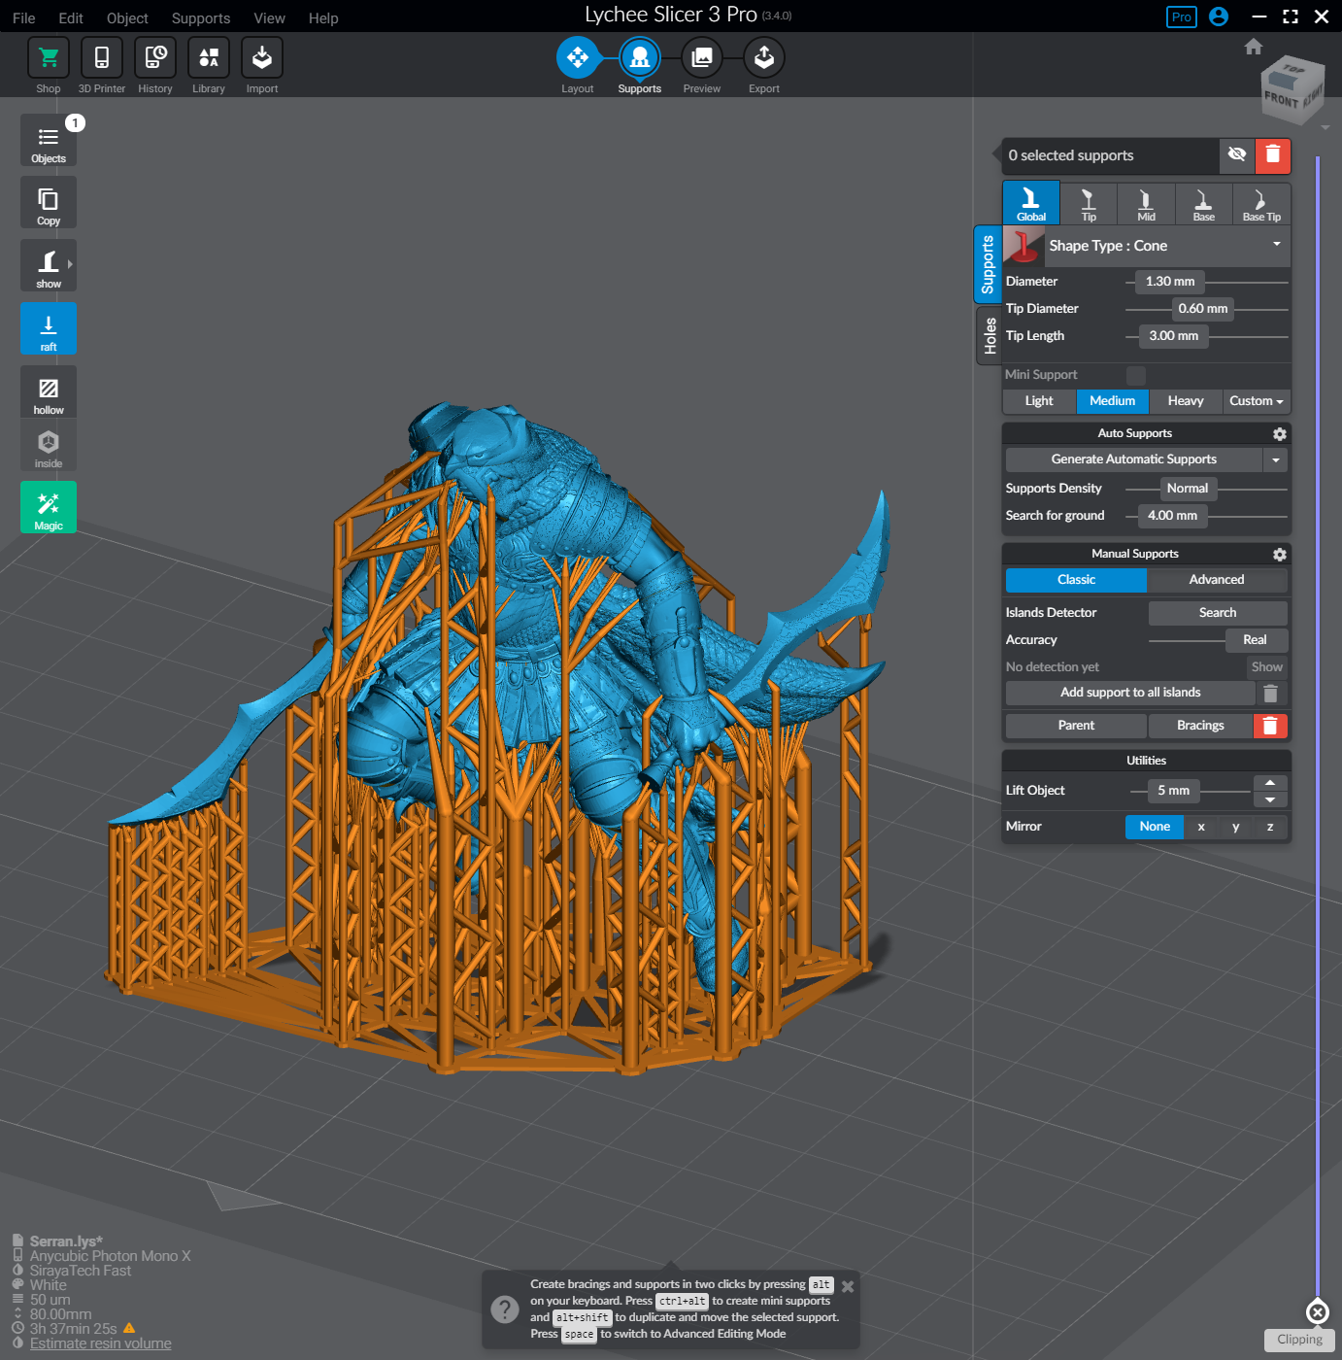Image resolution: width=1342 pixels, height=1360 pixels.
Task: Increase Lift Object with up arrow
Action: tap(1269, 783)
